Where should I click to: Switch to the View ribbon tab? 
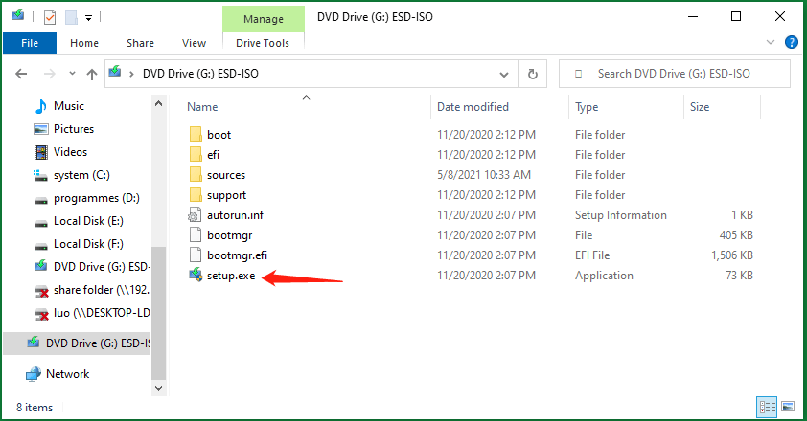194,43
